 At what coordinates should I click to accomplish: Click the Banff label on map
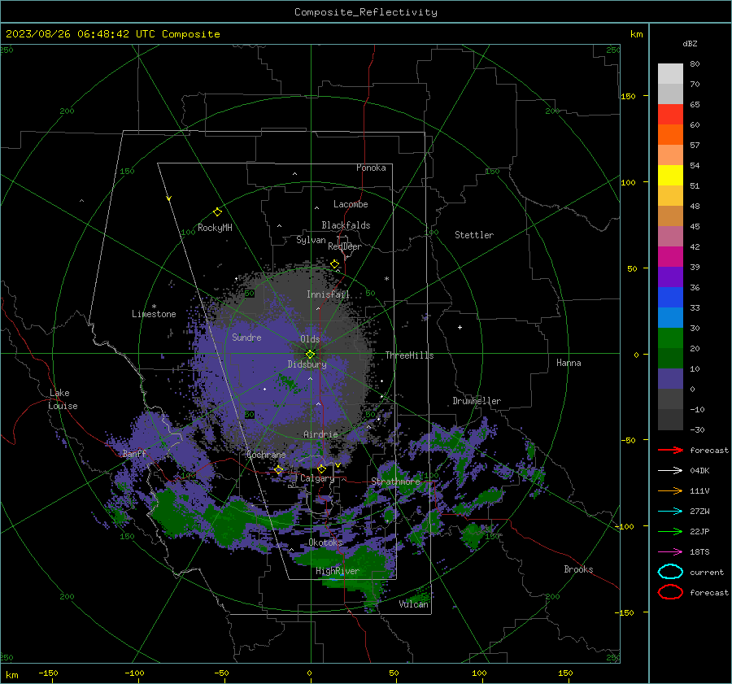[134, 453]
